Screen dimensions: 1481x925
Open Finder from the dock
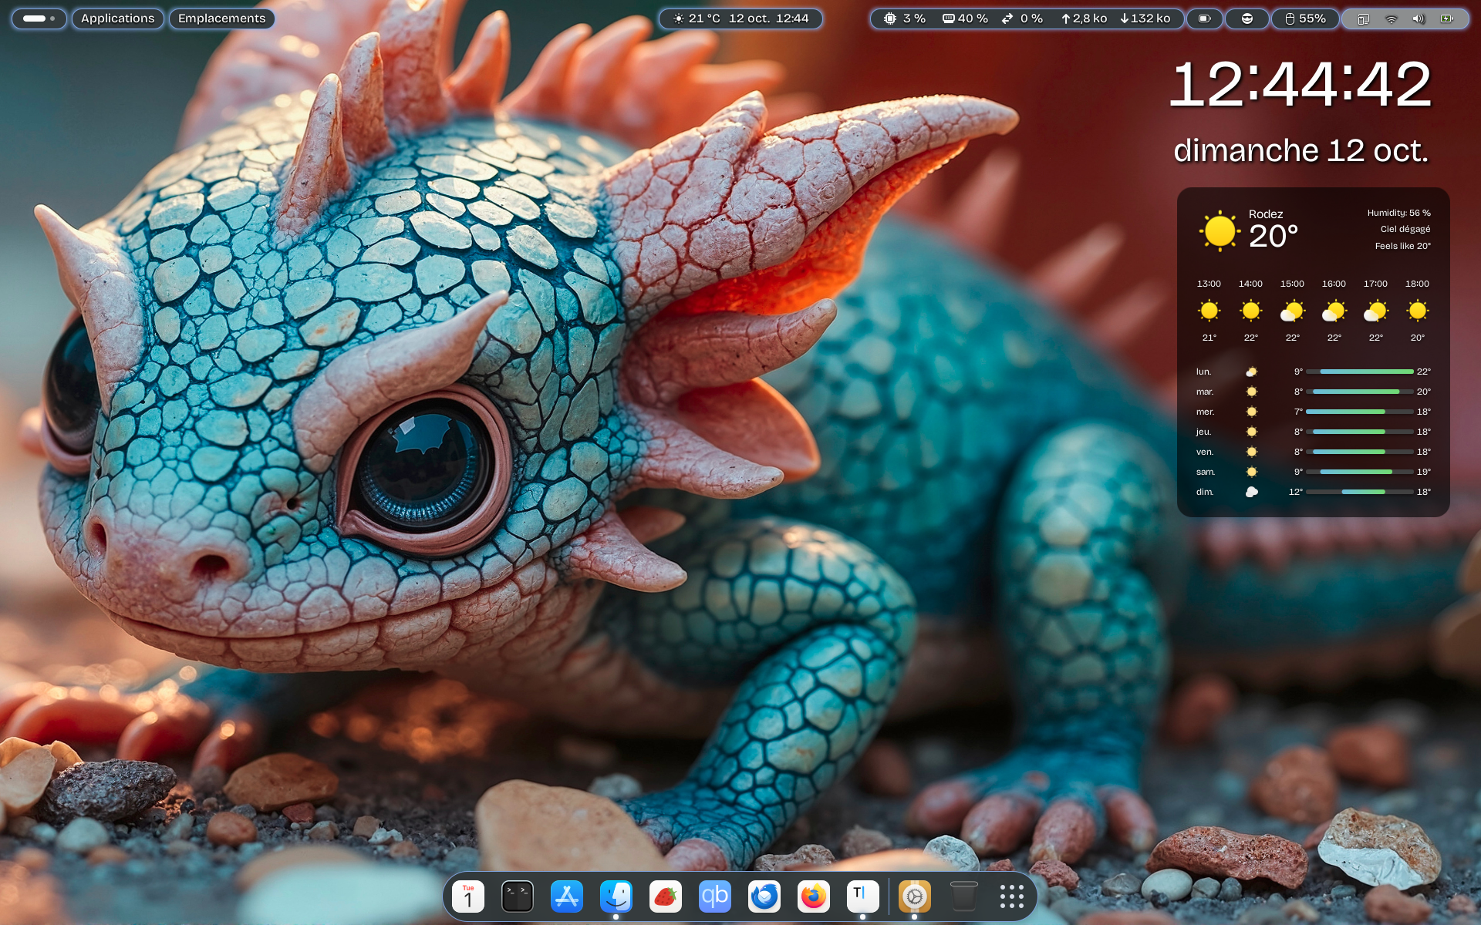point(616,896)
